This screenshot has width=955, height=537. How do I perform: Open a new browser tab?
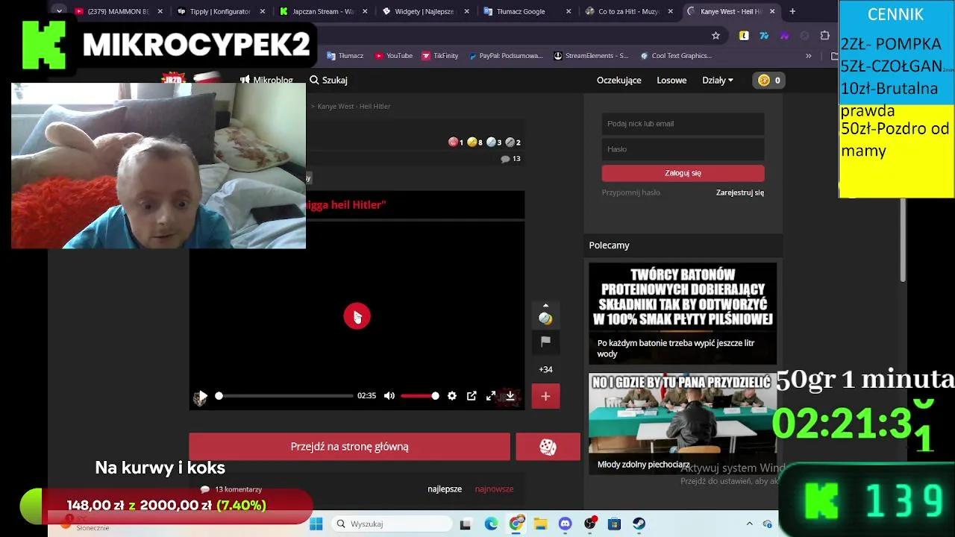(792, 11)
